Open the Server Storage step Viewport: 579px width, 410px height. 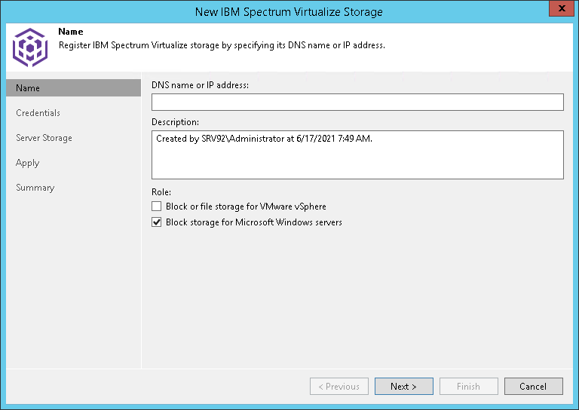44,138
